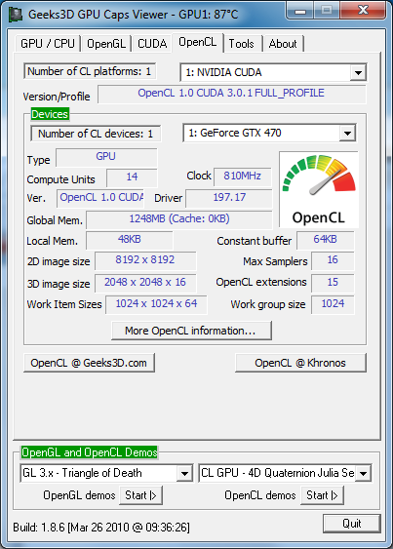The image size is (393, 549).
Task: Click Number of CL platforms: 1 text
Action: pyautogui.click(x=90, y=71)
